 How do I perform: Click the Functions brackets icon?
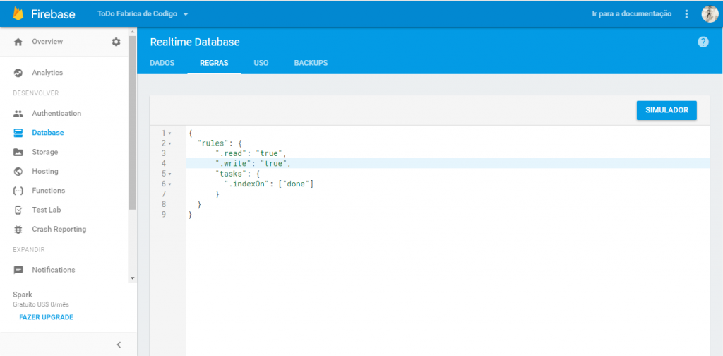(18, 191)
